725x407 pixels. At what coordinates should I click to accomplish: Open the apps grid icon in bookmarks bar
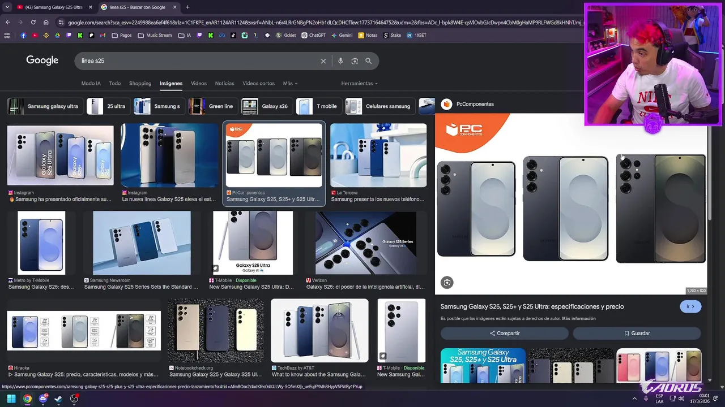[7, 35]
